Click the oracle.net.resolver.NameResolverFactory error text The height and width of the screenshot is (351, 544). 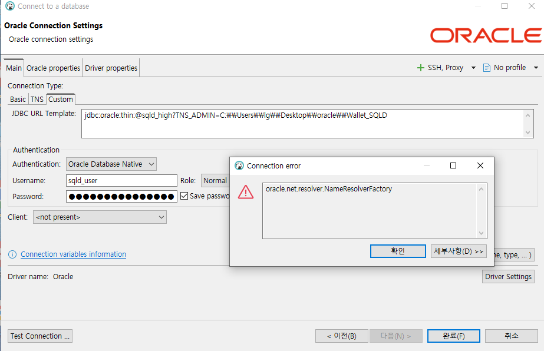coord(328,189)
